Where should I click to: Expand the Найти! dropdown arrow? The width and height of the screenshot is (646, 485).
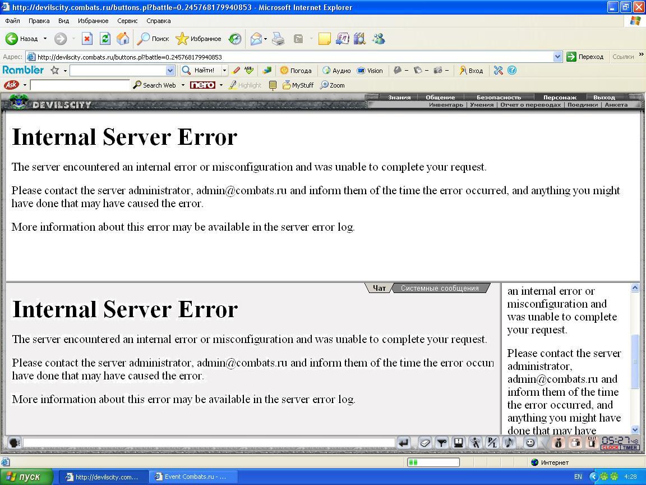(x=224, y=71)
